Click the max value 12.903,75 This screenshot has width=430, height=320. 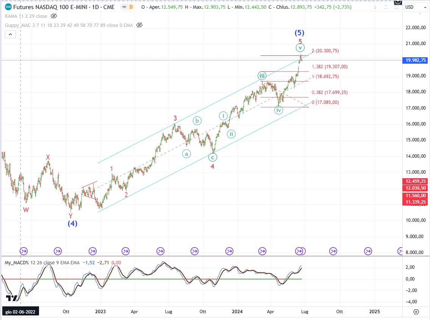coord(215,7)
